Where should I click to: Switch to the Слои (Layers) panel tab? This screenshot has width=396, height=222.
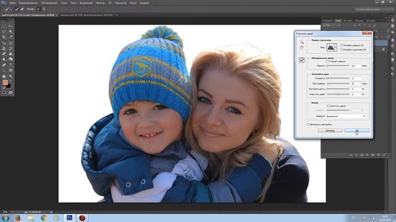[338, 20]
